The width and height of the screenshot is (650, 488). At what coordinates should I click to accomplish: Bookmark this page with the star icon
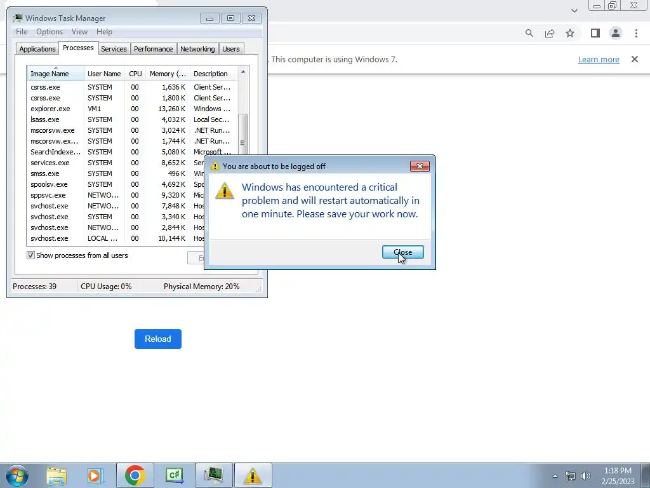pyautogui.click(x=570, y=33)
